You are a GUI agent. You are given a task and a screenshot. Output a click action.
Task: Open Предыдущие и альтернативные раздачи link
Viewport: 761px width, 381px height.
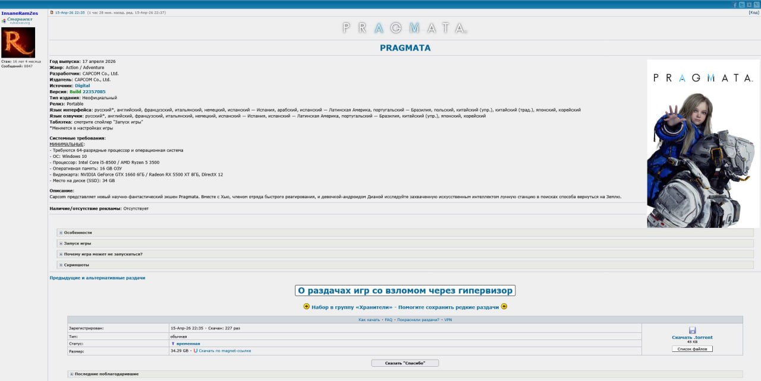pos(97,278)
